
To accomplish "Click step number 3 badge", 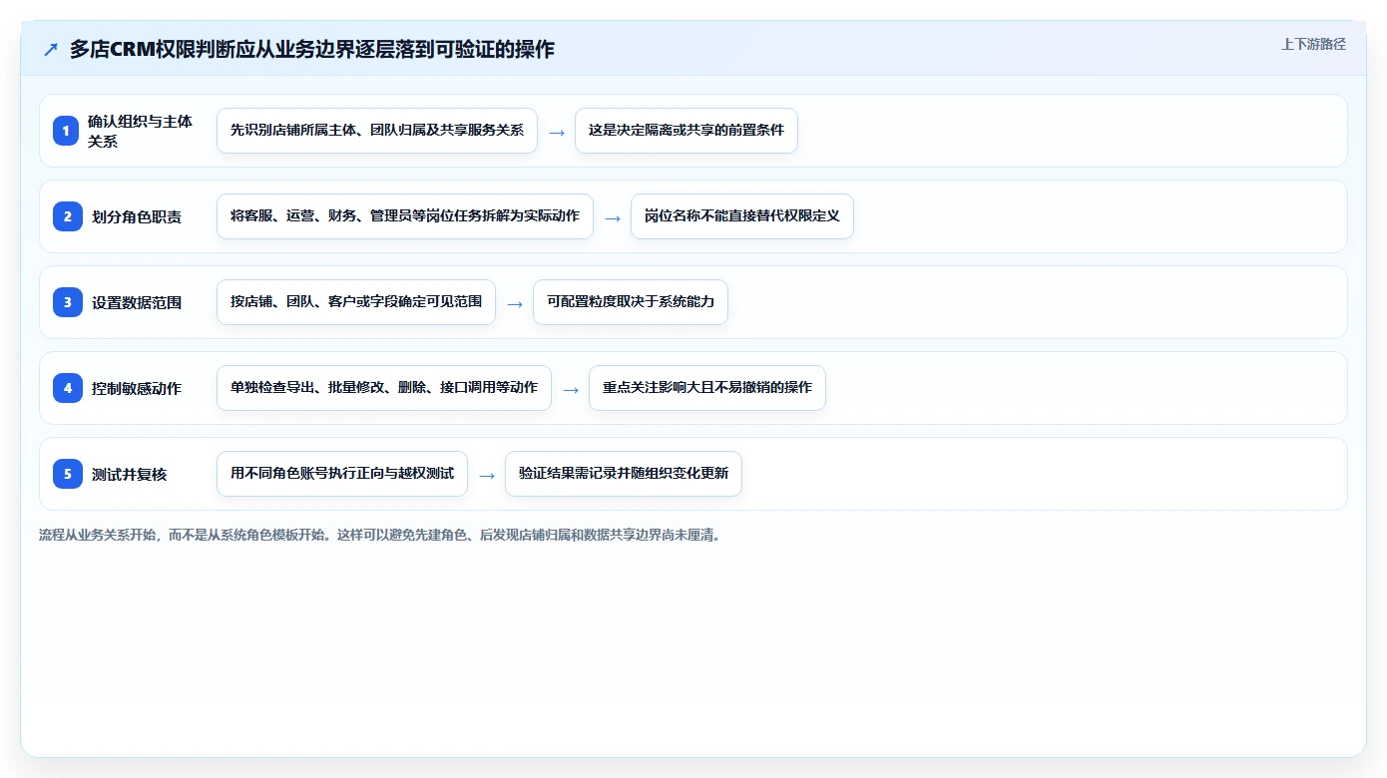I will [x=67, y=302].
